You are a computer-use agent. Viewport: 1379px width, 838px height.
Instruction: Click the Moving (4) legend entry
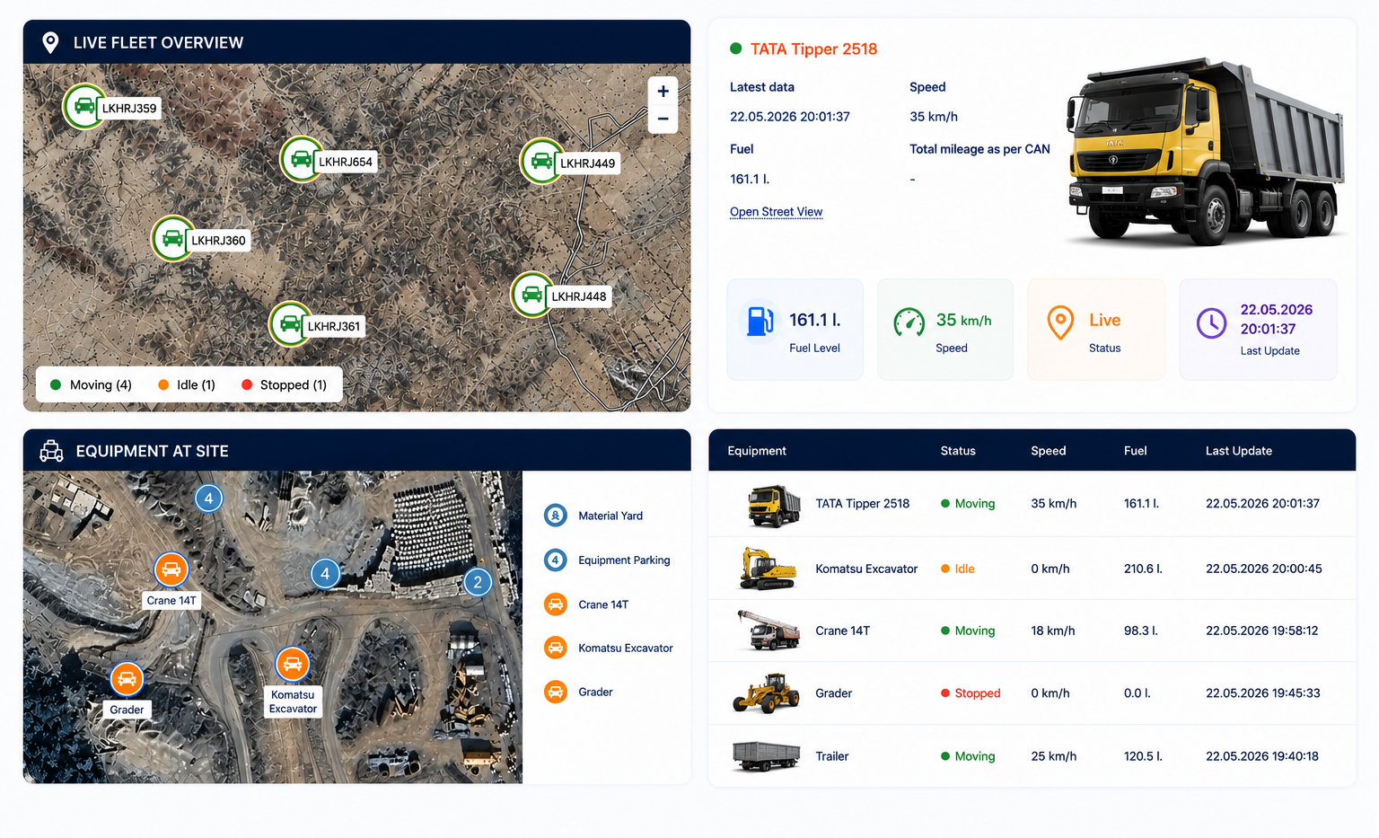91,384
